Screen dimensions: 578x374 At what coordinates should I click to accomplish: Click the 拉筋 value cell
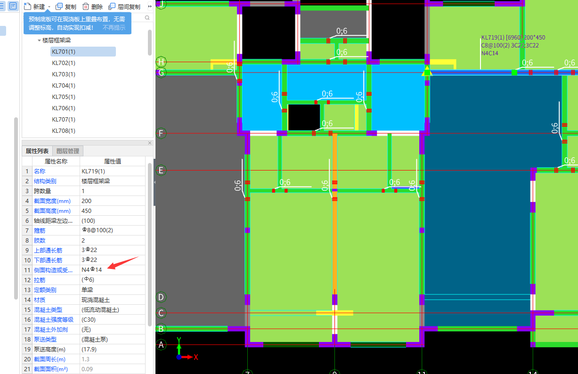tap(113, 280)
